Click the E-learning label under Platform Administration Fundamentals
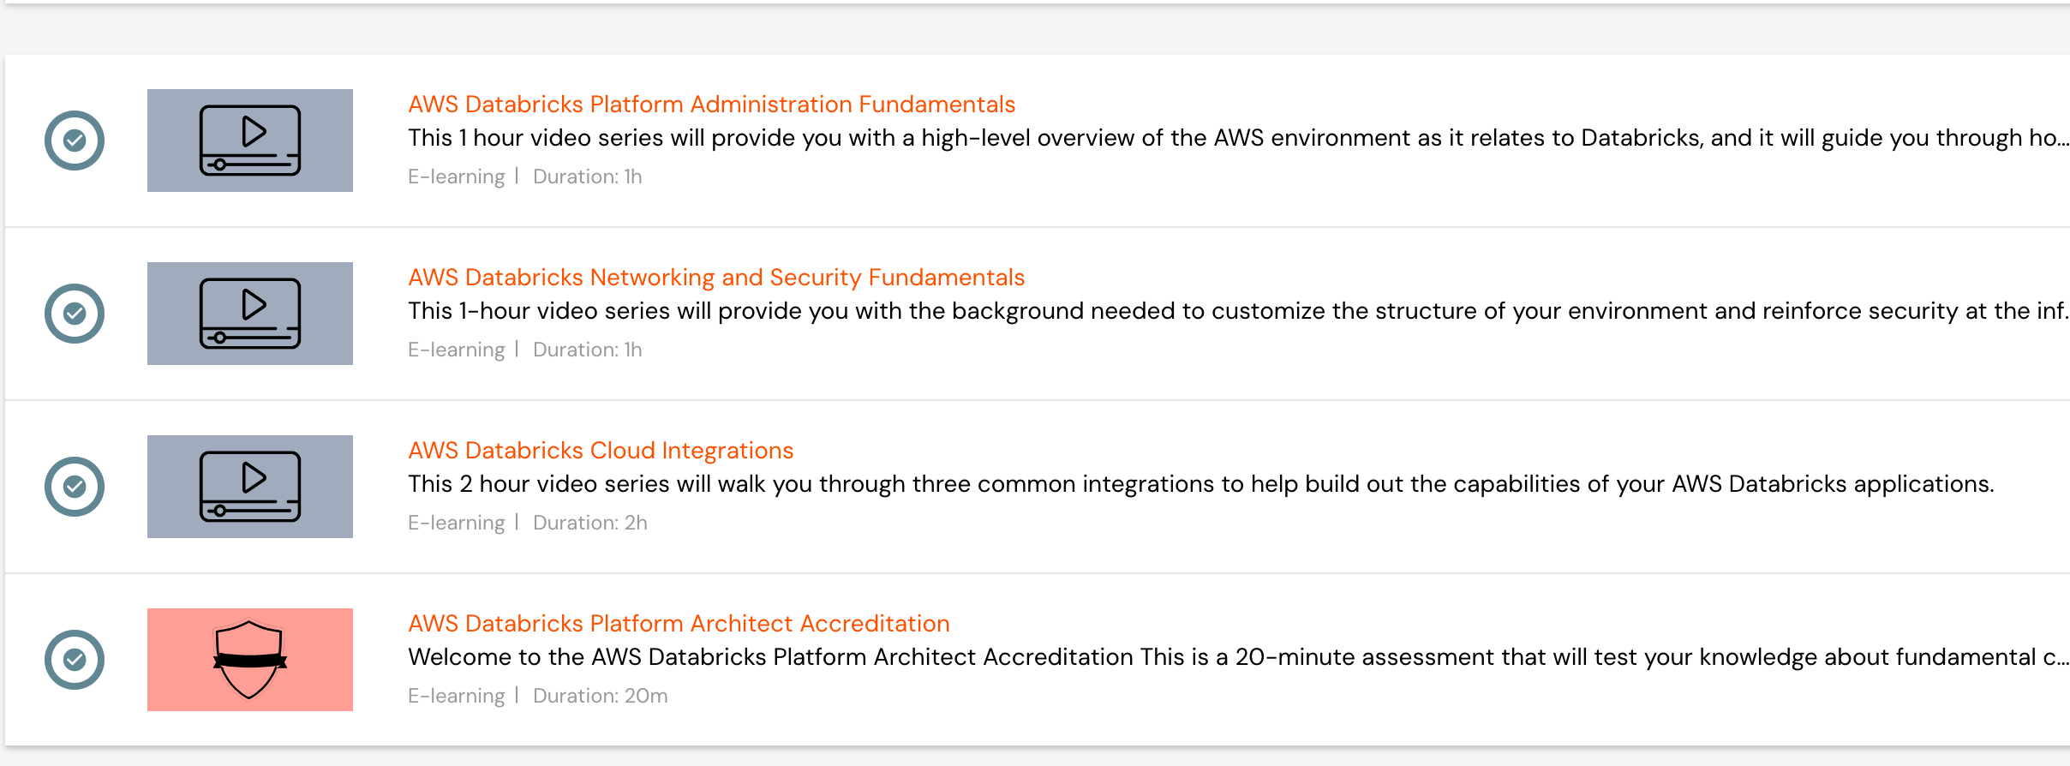Screen dimensions: 2070x766 [x=457, y=177]
